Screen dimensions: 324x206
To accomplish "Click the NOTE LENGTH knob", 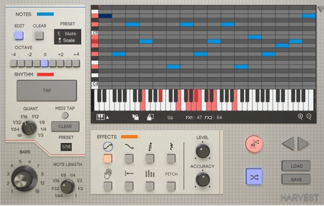I will 67,186.
